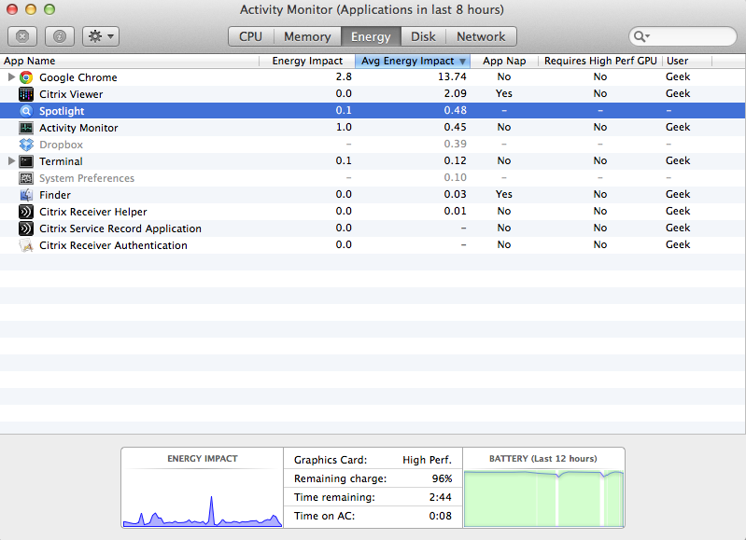746x540 pixels.
Task: Sort by App Nap column
Action: pyautogui.click(x=504, y=61)
